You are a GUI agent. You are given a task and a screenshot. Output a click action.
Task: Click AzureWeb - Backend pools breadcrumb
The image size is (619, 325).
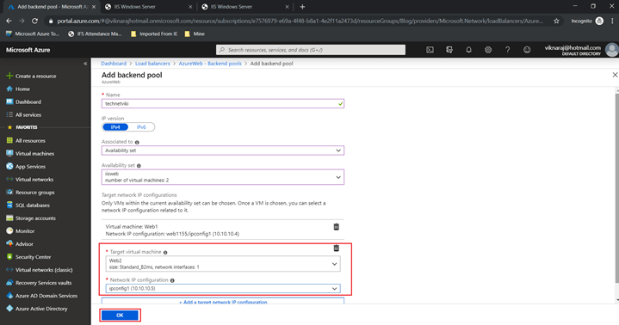click(210, 64)
